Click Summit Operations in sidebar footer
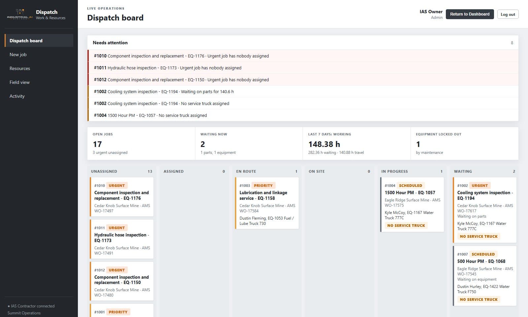This screenshot has width=528, height=317. point(24,313)
